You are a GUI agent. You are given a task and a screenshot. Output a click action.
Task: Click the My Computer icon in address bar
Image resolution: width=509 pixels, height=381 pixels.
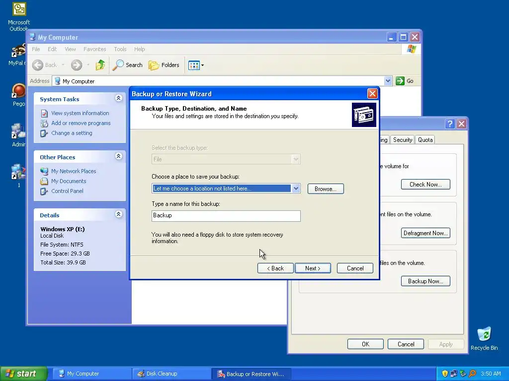pos(58,81)
